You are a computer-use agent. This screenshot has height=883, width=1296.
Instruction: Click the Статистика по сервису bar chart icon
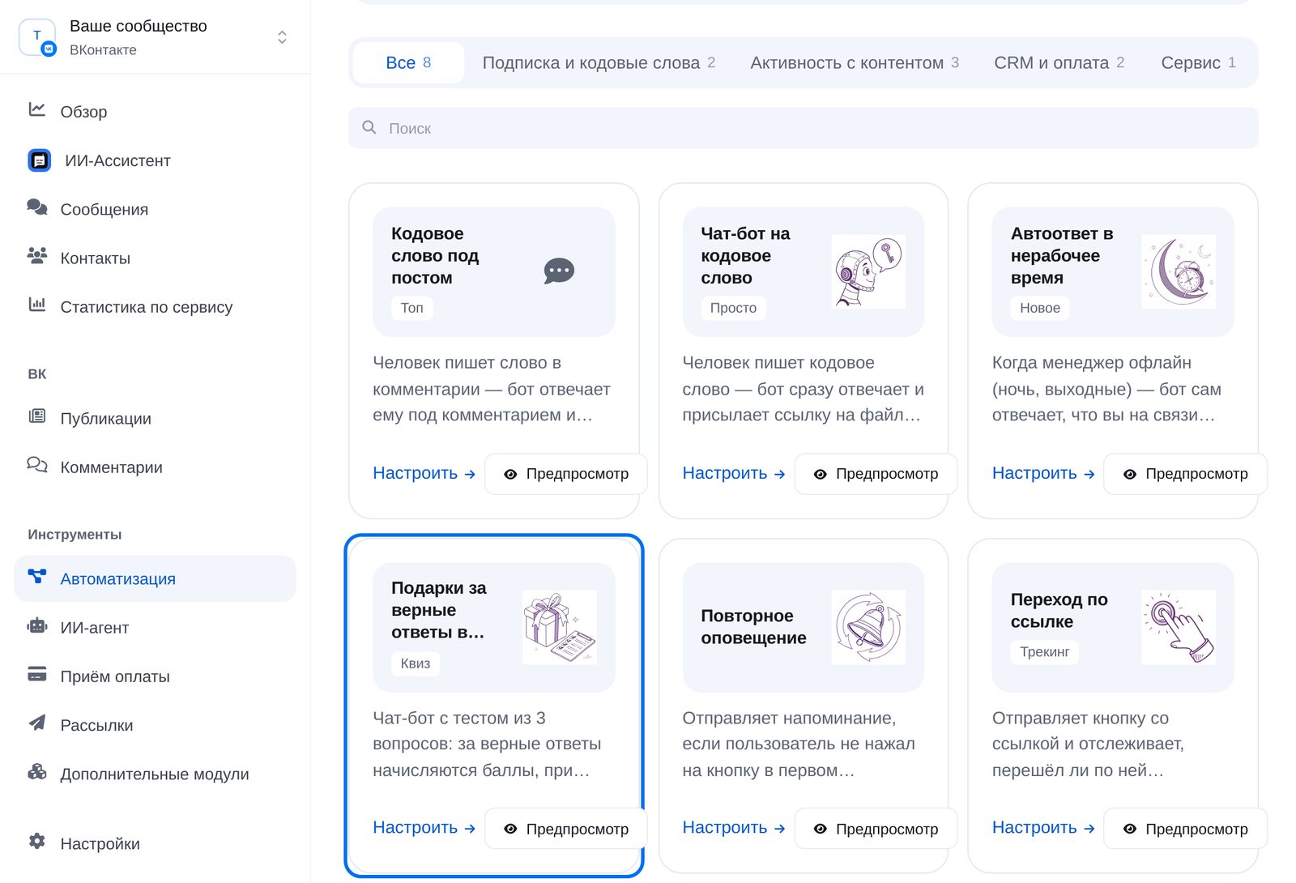[37, 305]
